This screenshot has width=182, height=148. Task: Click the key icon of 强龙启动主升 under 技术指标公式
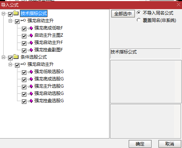click(x=23, y=20)
